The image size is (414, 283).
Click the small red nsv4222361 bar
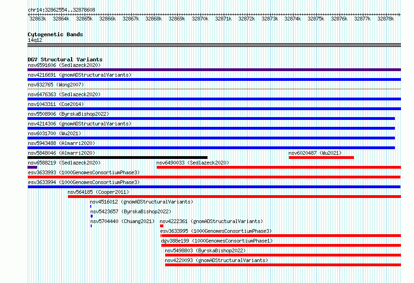161,226
